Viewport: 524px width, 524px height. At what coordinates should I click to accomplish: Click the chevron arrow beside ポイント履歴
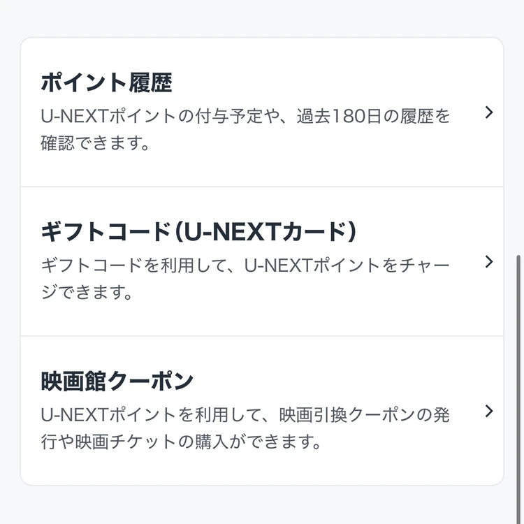click(489, 112)
